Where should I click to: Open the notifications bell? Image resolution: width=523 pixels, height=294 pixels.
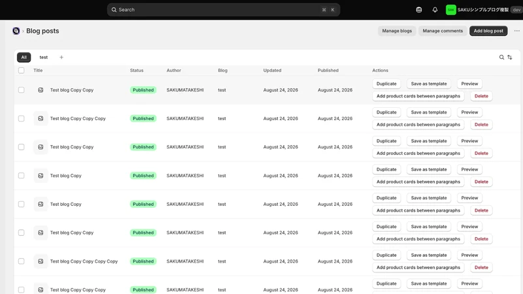click(x=435, y=10)
